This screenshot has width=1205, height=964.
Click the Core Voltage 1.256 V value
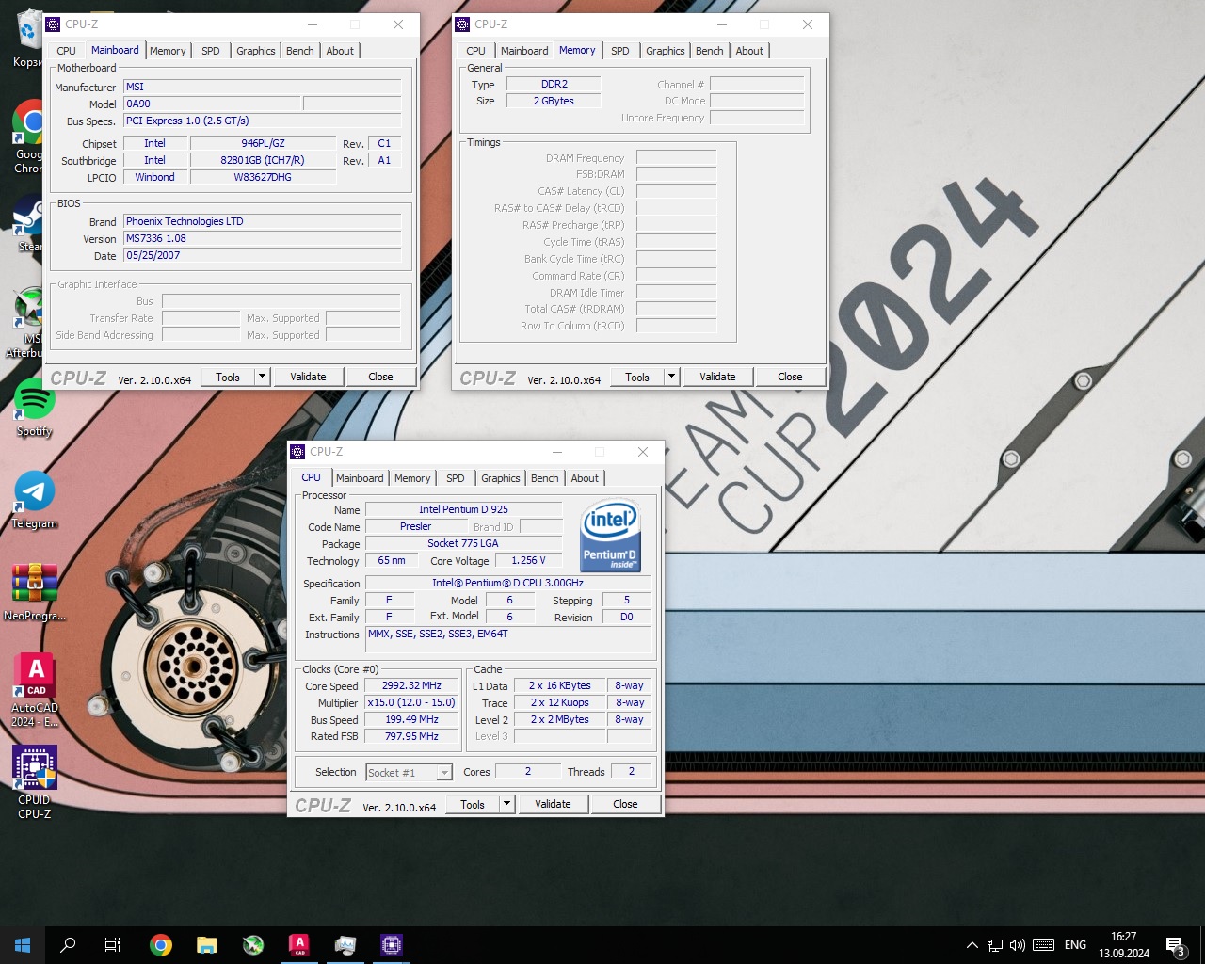pyautogui.click(x=528, y=560)
